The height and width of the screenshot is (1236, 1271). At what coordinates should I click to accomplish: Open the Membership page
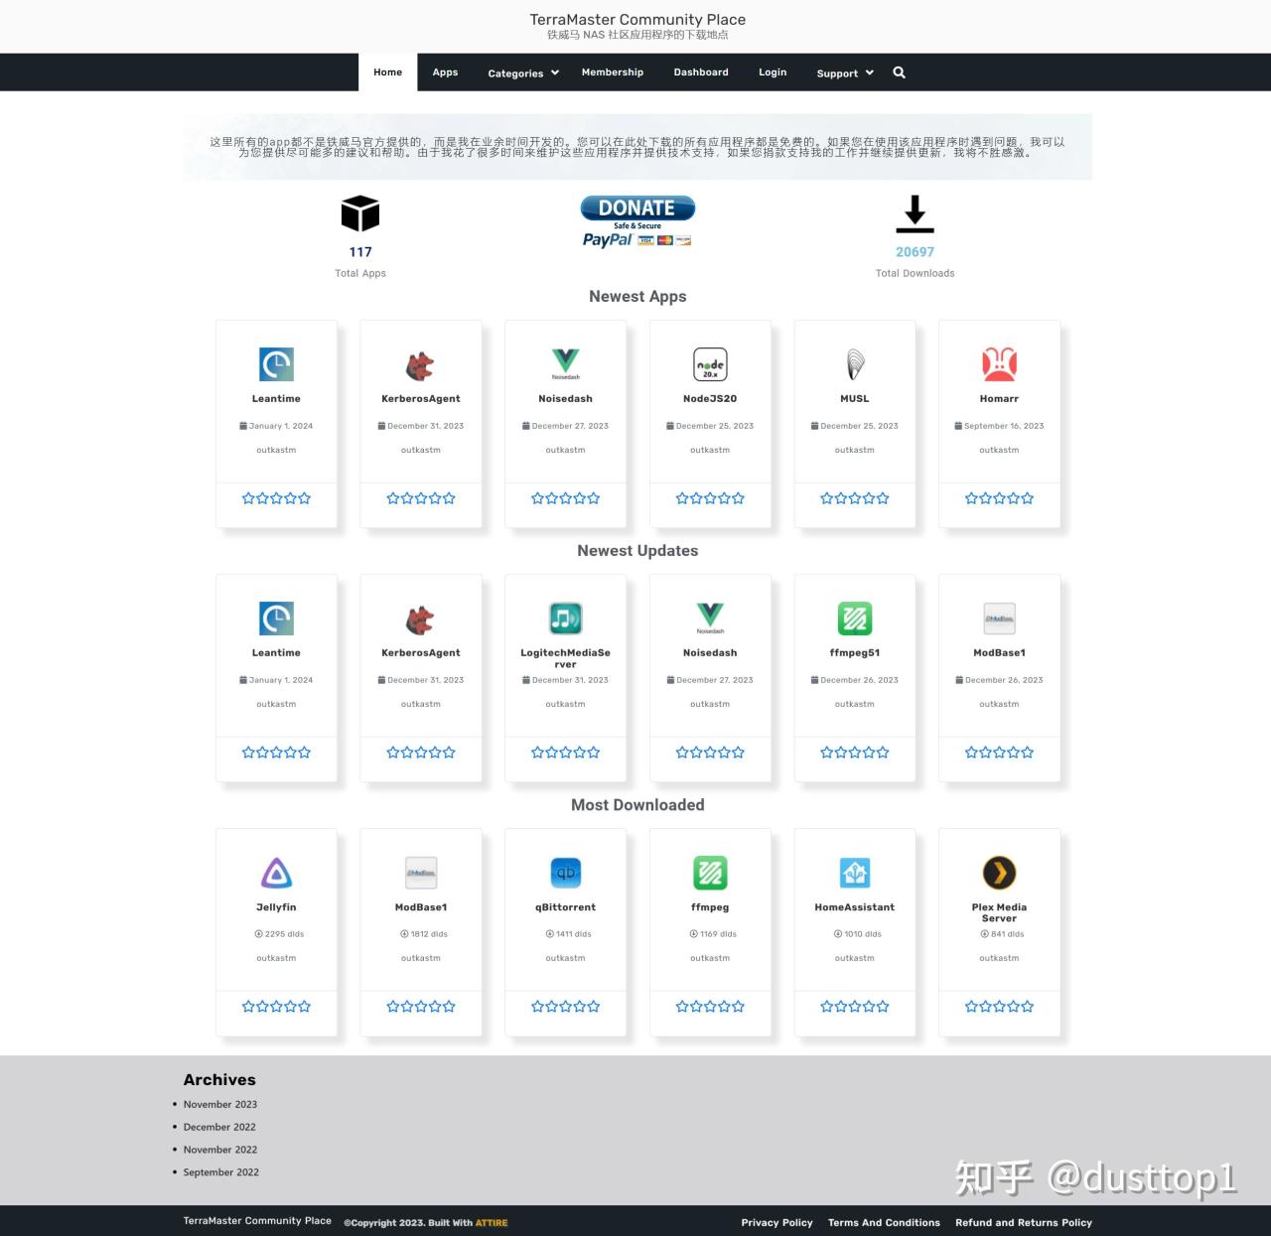613,72
